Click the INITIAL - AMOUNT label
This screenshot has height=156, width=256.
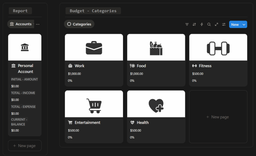(24, 79)
